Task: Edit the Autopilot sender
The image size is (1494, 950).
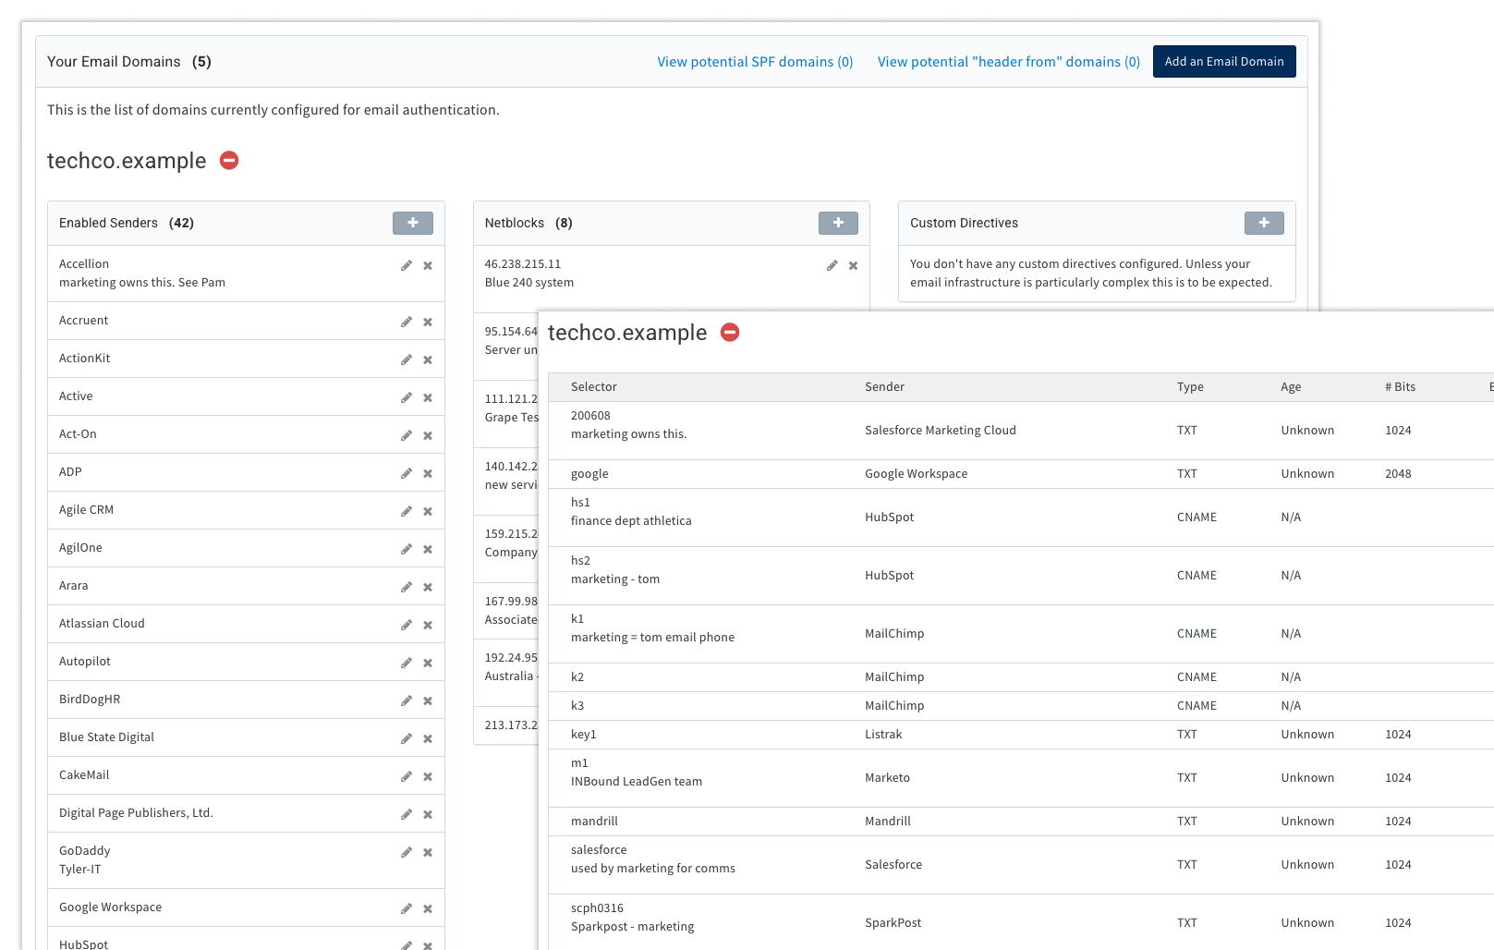Action: [407, 663]
